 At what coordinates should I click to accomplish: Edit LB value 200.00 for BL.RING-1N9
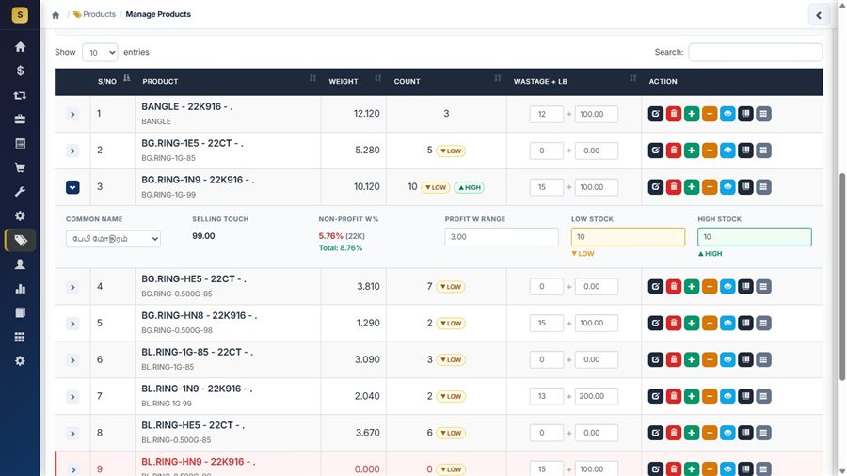597,397
